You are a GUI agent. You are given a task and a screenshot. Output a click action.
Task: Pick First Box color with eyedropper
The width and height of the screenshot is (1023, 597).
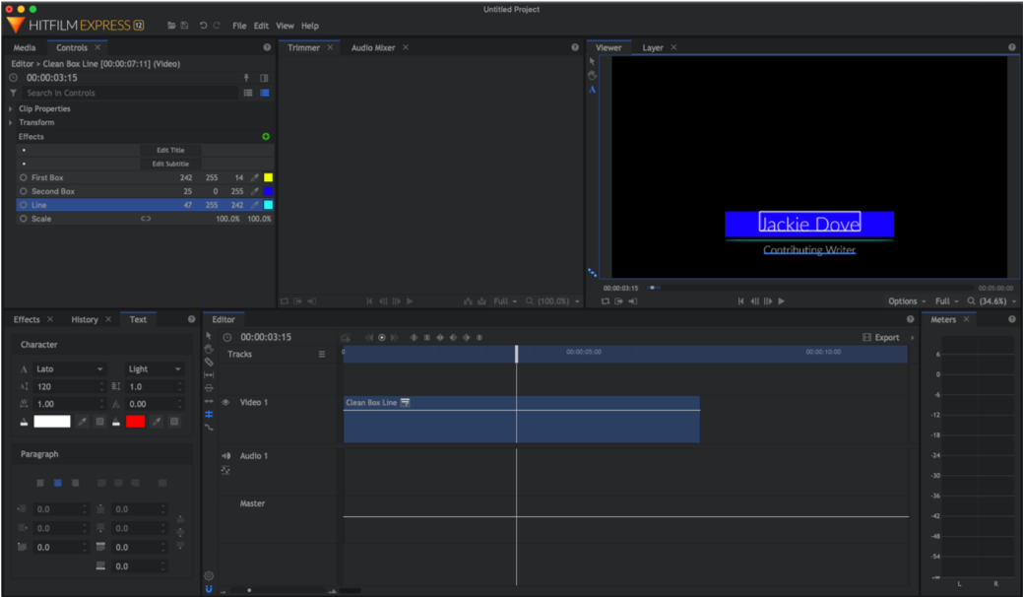[254, 177]
